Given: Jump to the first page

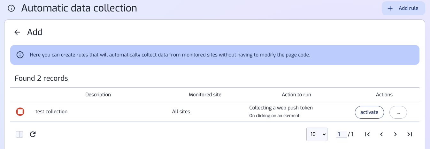Looking at the screenshot, I should [367, 134].
